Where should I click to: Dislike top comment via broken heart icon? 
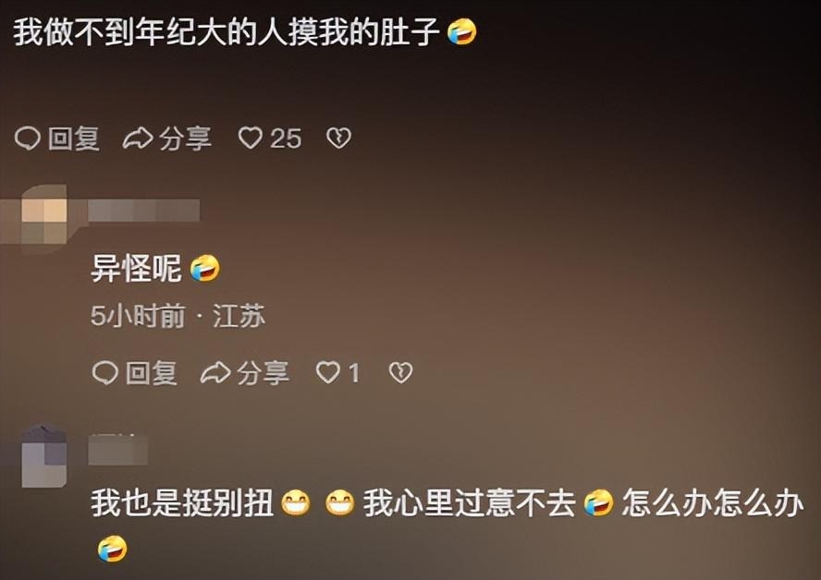338,139
